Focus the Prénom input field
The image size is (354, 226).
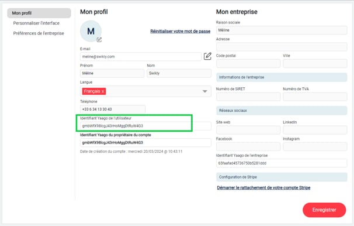[112, 73]
